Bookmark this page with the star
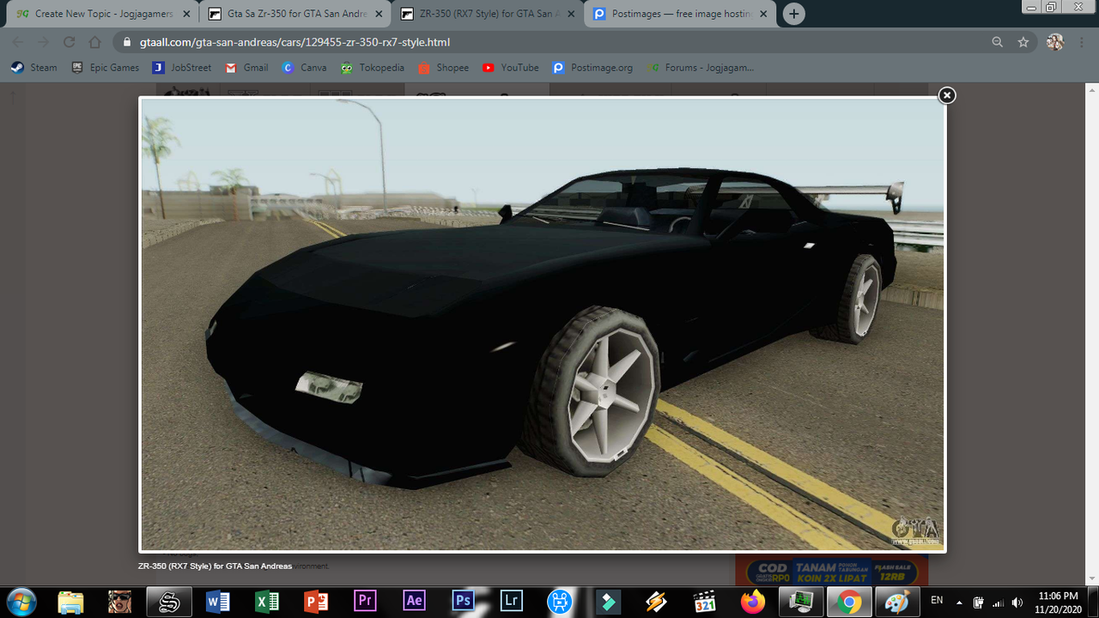 [x=1023, y=42]
